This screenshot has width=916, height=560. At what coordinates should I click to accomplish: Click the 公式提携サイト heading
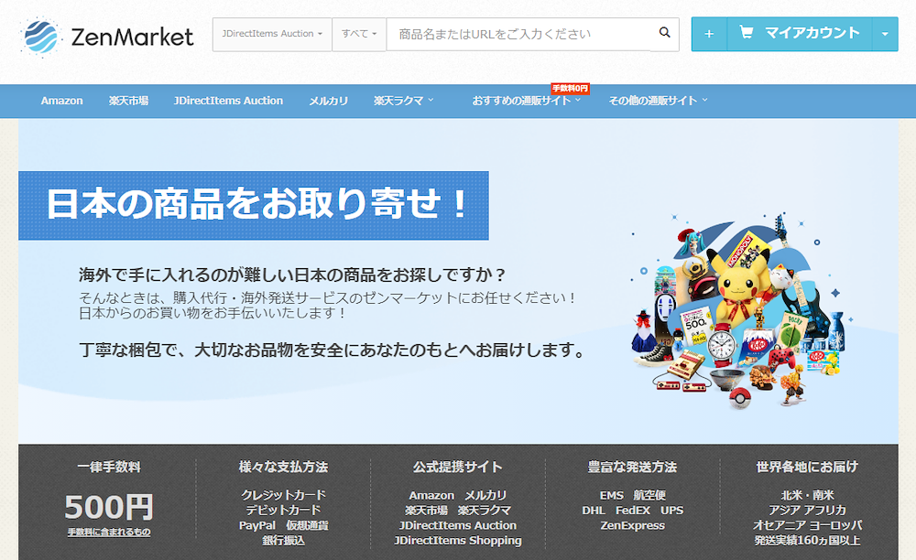pyautogui.click(x=458, y=467)
